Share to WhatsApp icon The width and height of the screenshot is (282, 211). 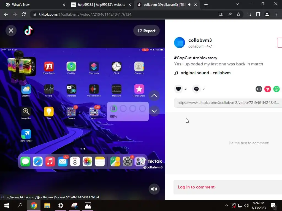tap(276, 89)
